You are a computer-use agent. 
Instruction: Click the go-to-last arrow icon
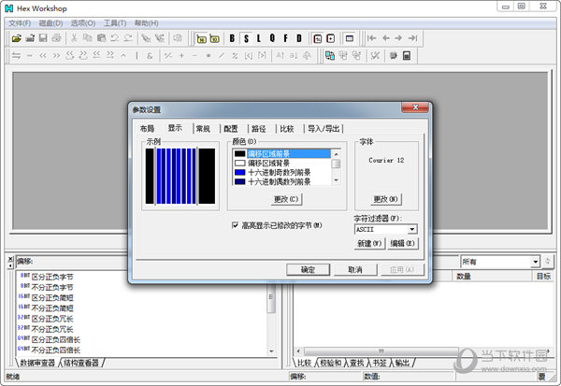click(412, 38)
